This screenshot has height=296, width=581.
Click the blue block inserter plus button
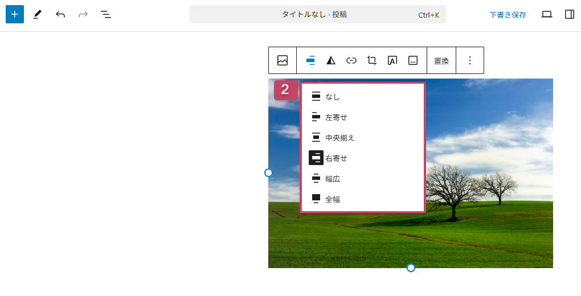[x=15, y=14]
